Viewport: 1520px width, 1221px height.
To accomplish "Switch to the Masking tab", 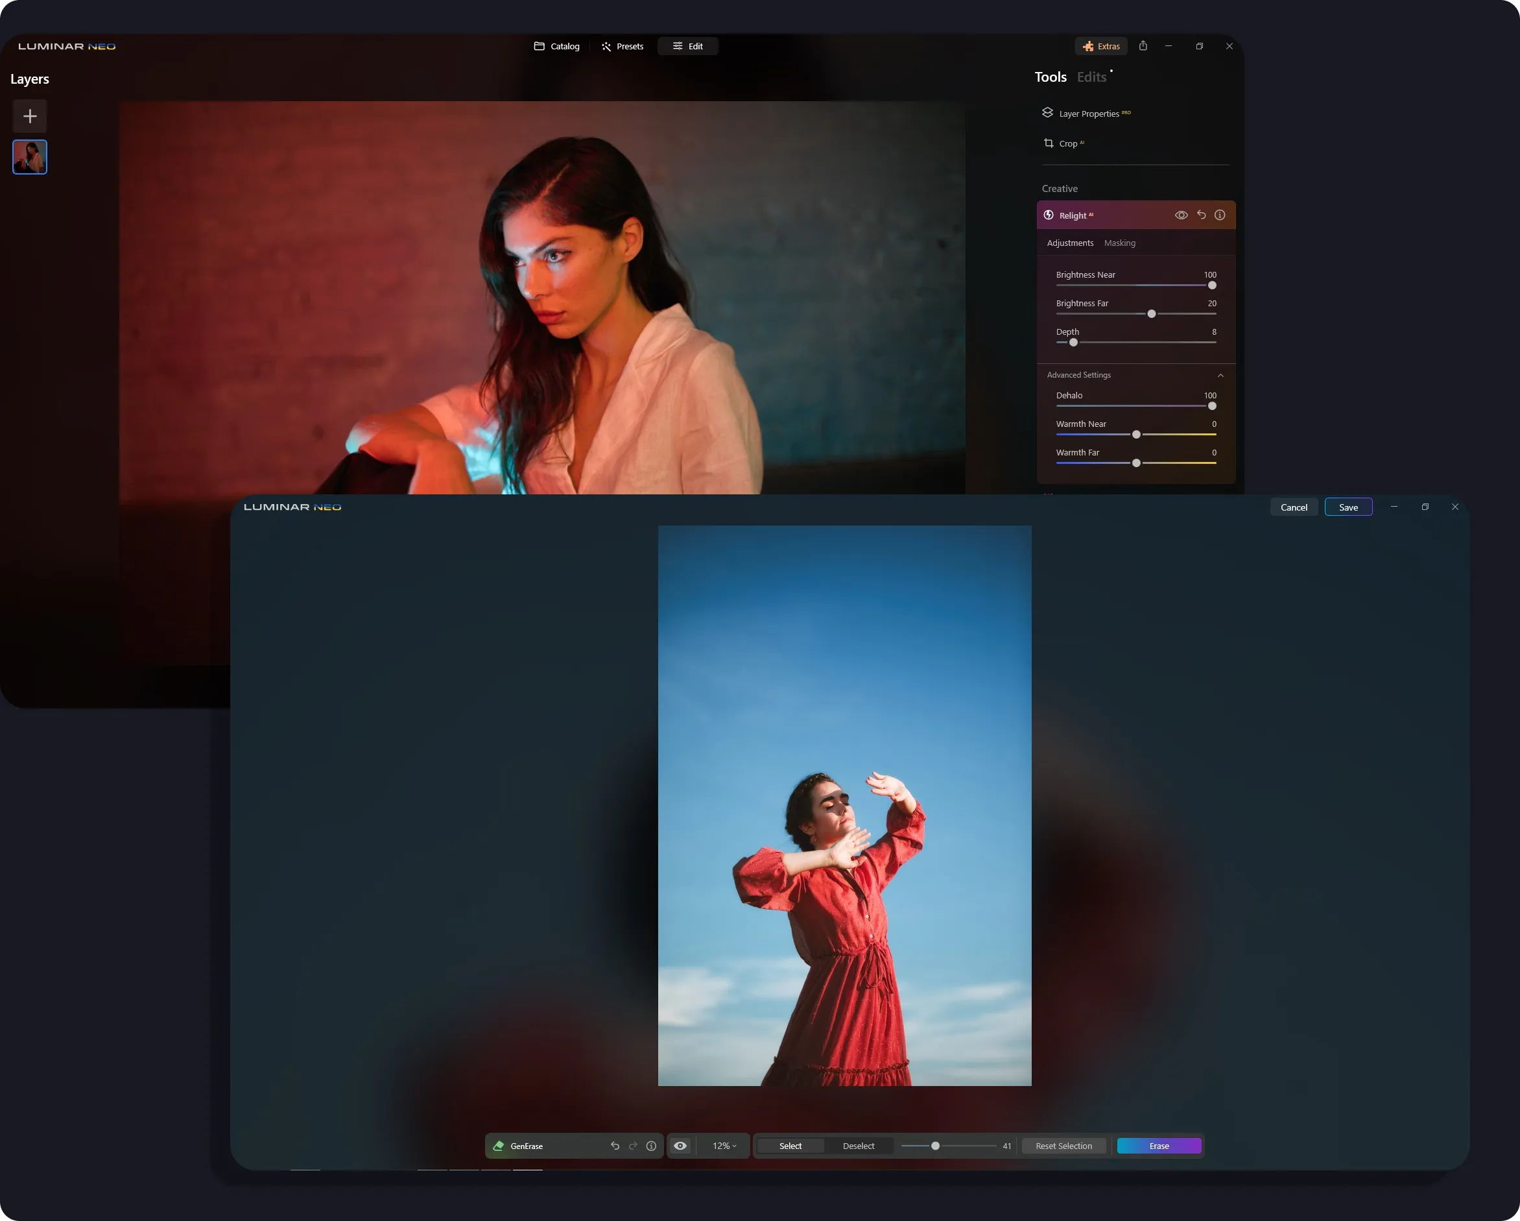I will click(1119, 243).
